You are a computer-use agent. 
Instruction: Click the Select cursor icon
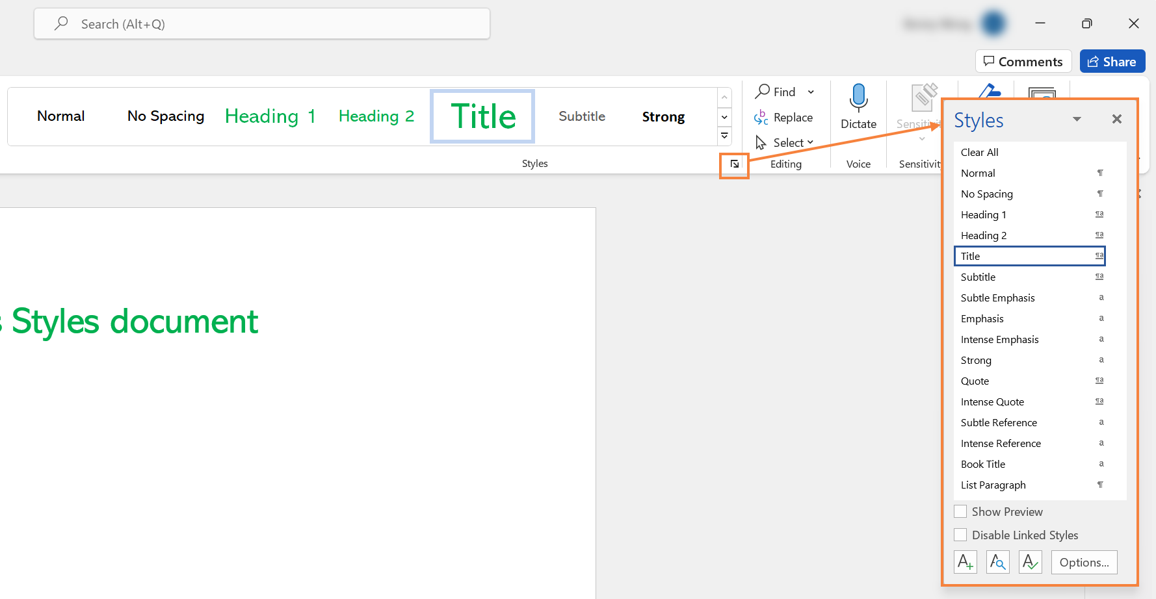761,142
